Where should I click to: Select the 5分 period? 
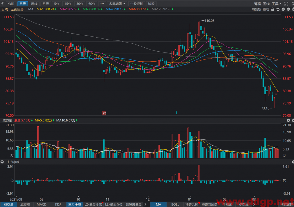coord(57,3)
